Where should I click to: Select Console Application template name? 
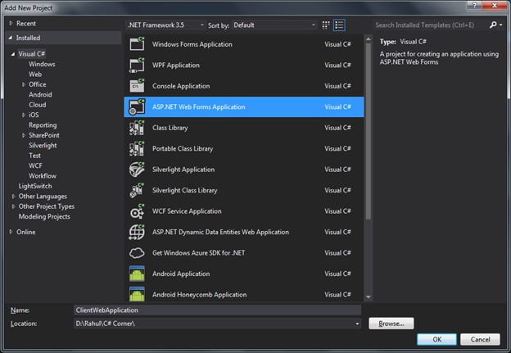pyautogui.click(x=181, y=86)
